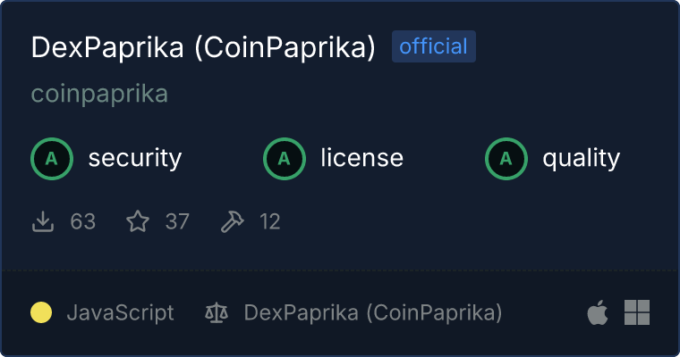Image resolution: width=680 pixels, height=357 pixels.
Task: Open the coinpaprika author link
Action: click(x=99, y=94)
